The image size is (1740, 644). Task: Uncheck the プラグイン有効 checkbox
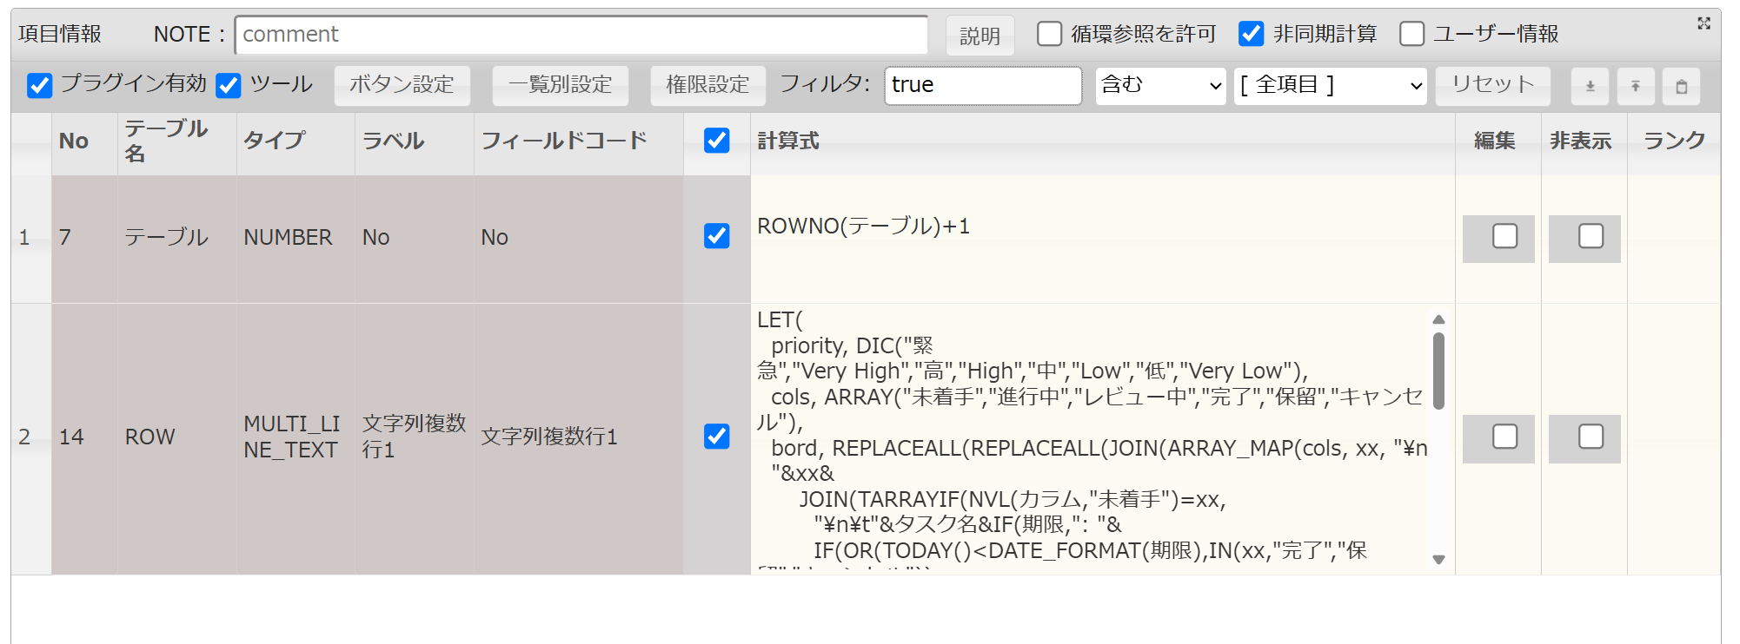[x=40, y=85]
